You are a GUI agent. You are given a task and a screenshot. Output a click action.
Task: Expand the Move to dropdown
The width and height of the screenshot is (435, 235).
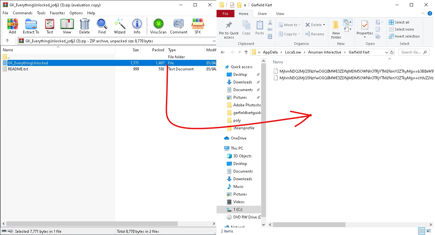(x=299, y=25)
